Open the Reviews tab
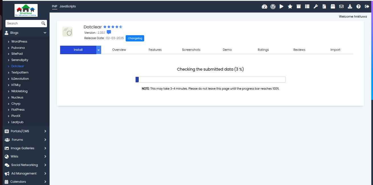 coord(299,50)
